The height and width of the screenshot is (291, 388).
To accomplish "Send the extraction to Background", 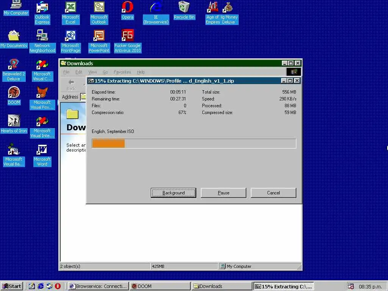I will (x=174, y=193).
